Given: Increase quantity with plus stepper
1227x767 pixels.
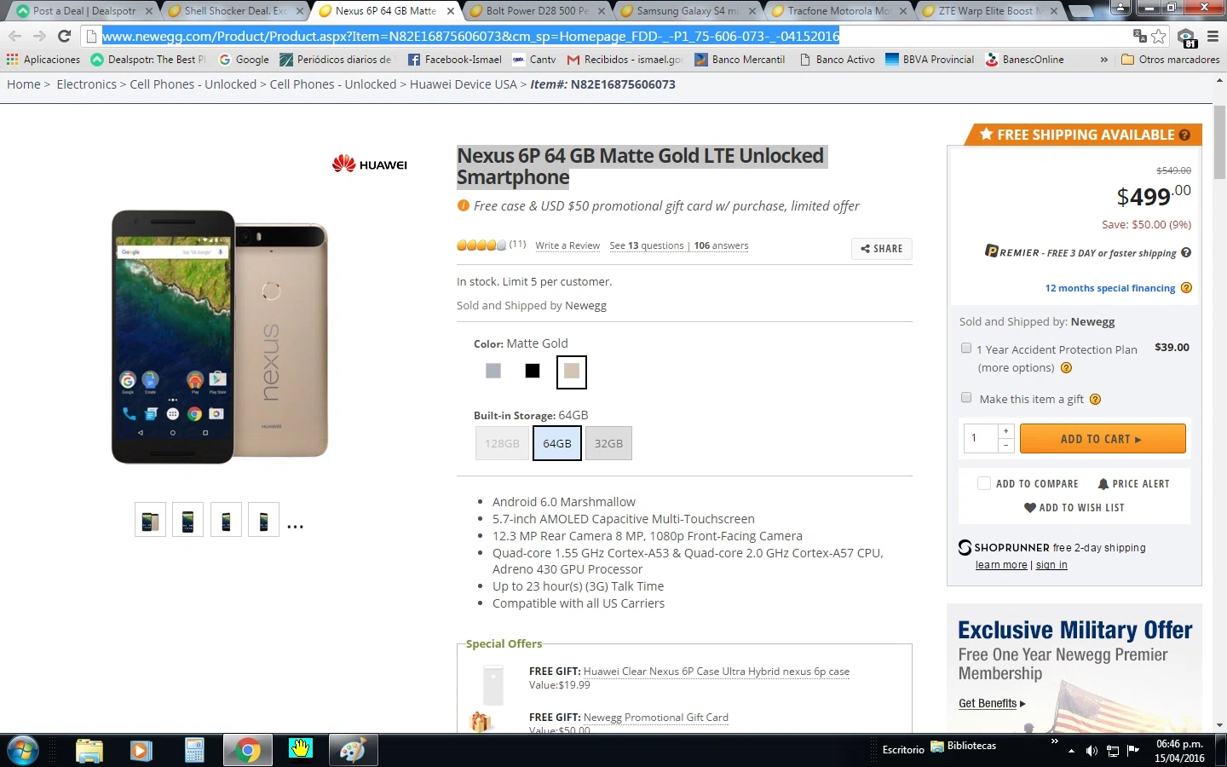Looking at the screenshot, I should 1005,431.
